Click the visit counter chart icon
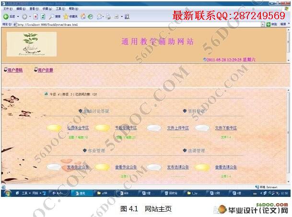The height and width of the screenshot is (217, 292). click(x=46, y=94)
